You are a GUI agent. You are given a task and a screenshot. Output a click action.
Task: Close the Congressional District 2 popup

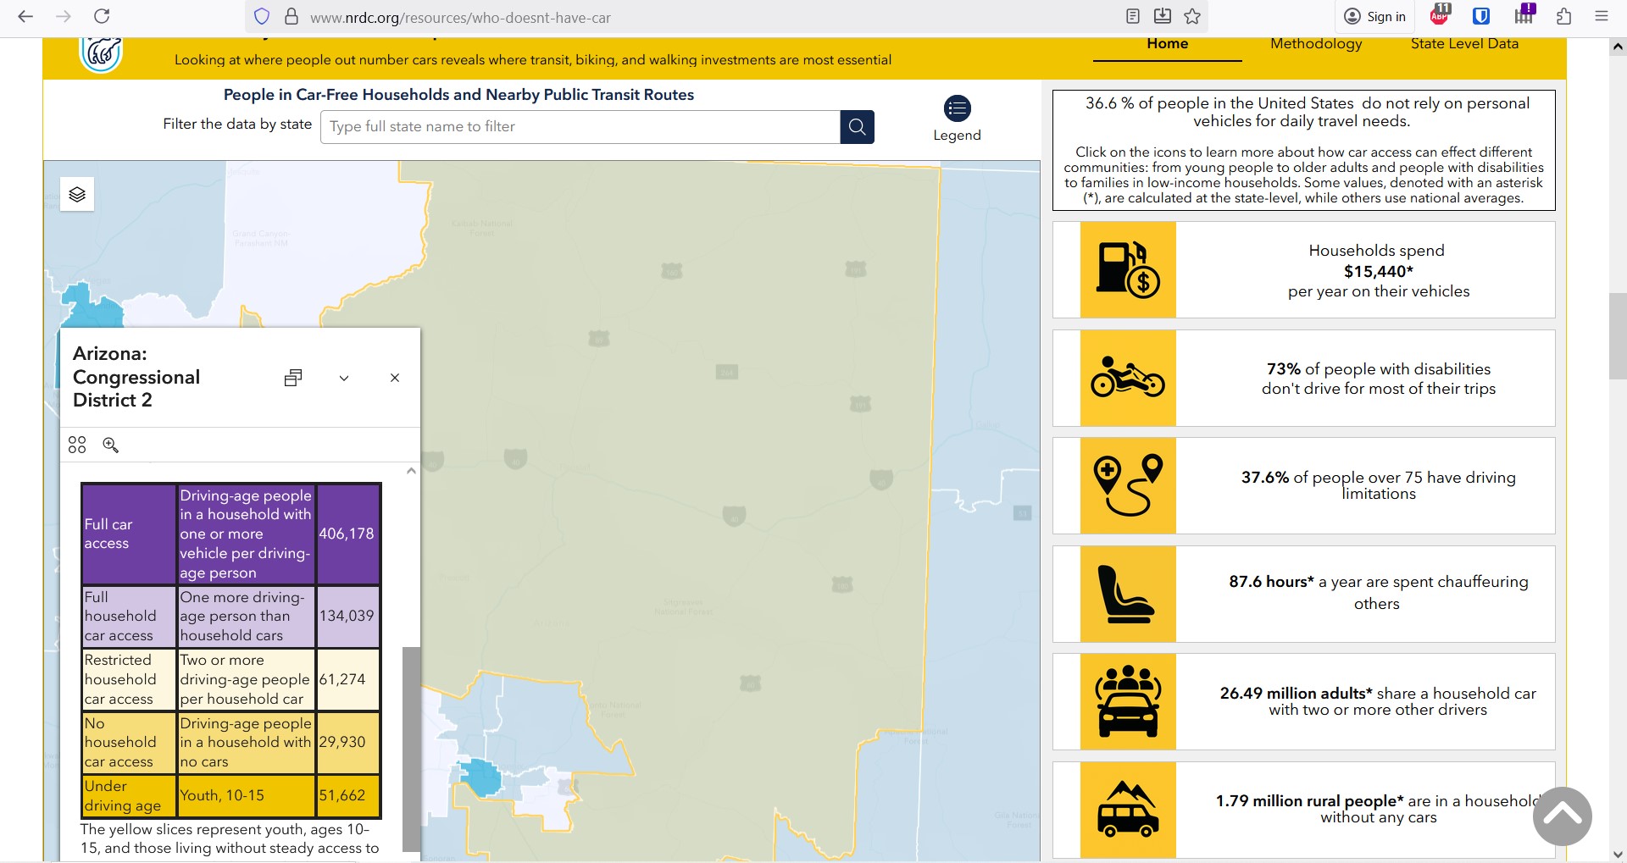tap(395, 379)
